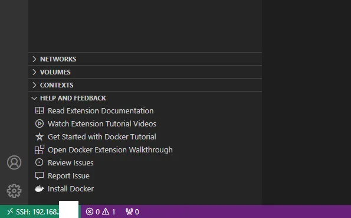The width and height of the screenshot is (351, 218).
Task: Expand the VOLUMES section chevron
Action: 34,72
